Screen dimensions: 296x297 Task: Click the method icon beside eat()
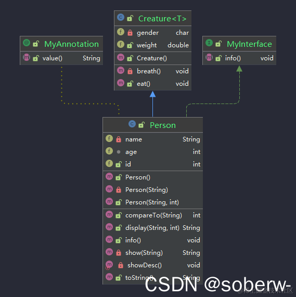tap(121, 83)
